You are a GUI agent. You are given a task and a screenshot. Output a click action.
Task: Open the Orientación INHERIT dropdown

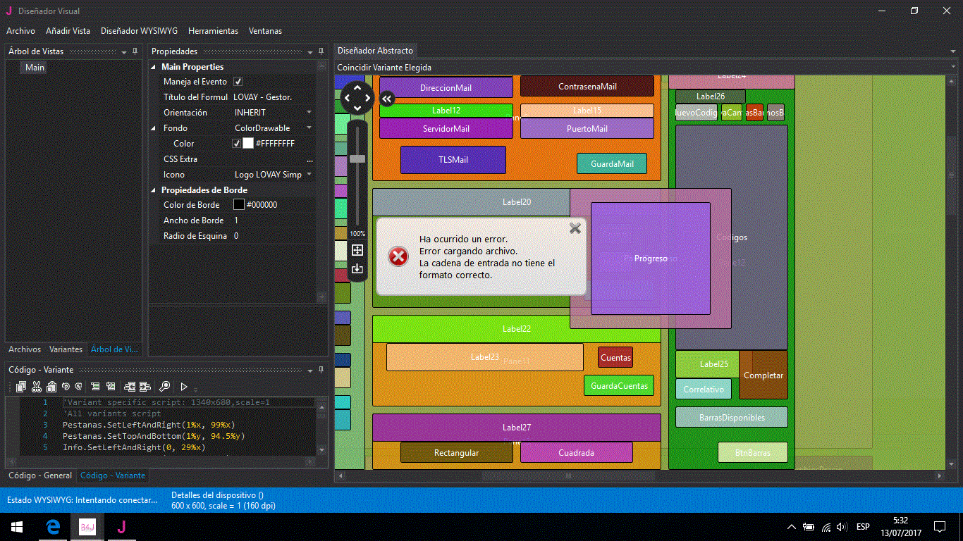[x=309, y=113]
